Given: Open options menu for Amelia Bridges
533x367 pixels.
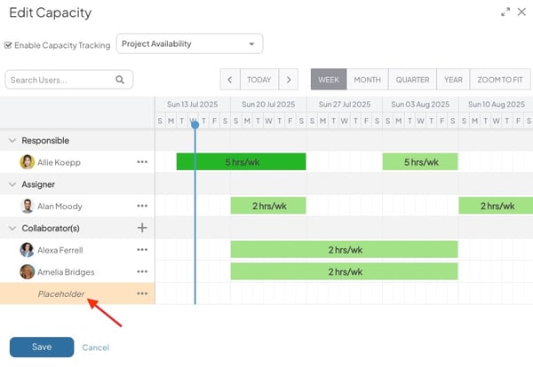Looking at the screenshot, I should [x=142, y=271].
